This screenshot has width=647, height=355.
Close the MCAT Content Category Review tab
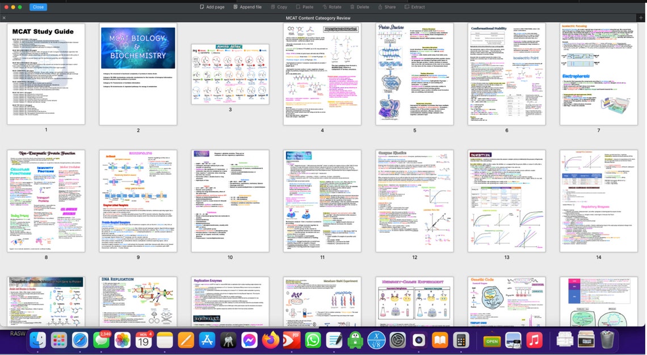(4, 18)
